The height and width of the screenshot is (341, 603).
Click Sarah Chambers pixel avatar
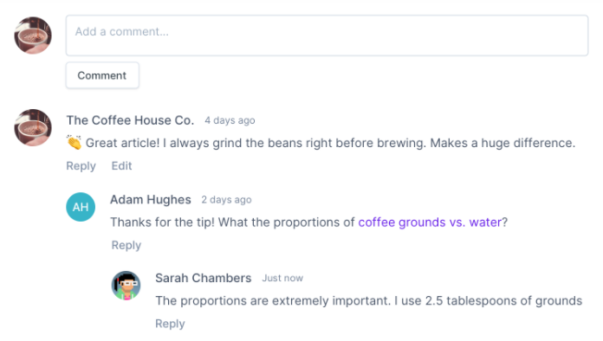126,286
